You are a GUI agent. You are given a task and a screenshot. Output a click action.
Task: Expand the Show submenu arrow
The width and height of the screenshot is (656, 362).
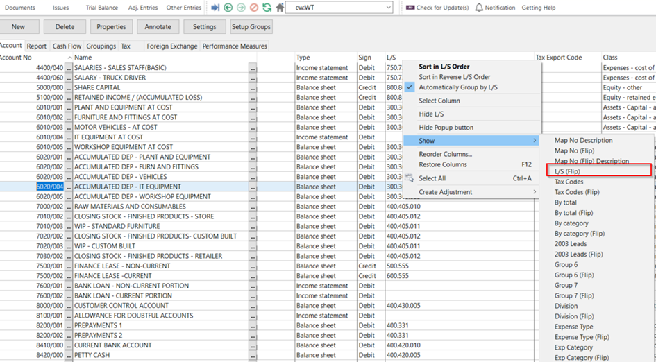[535, 141]
